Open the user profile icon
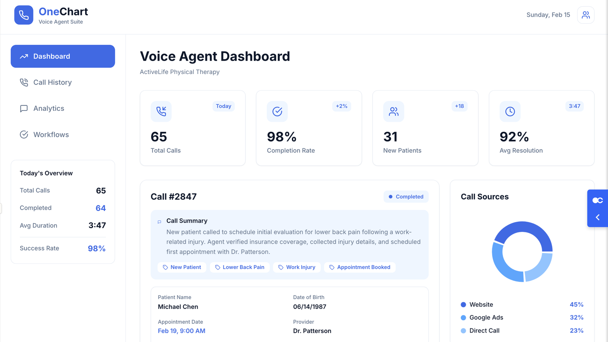The height and width of the screenshot is (342, 608). tap(586, 15)
